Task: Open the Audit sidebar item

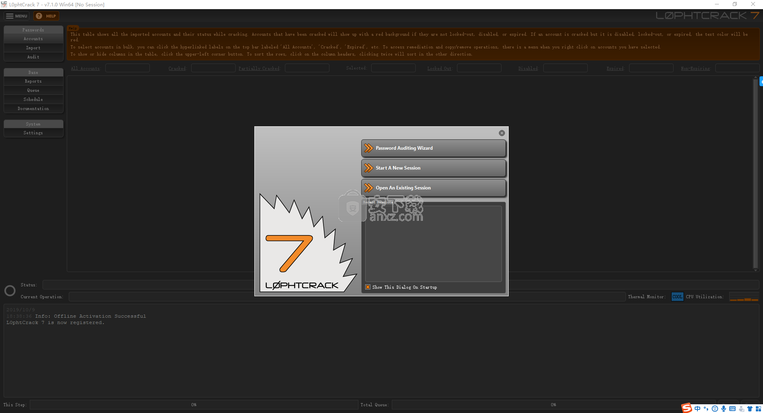Action: coord(33,57)
